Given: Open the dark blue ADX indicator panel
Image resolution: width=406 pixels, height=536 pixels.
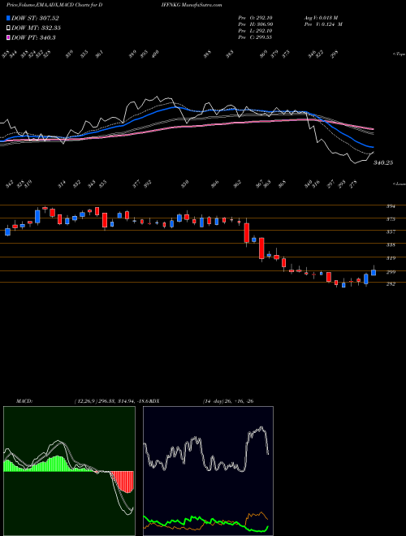Looking at the screenshot, I should pos(208,471).
